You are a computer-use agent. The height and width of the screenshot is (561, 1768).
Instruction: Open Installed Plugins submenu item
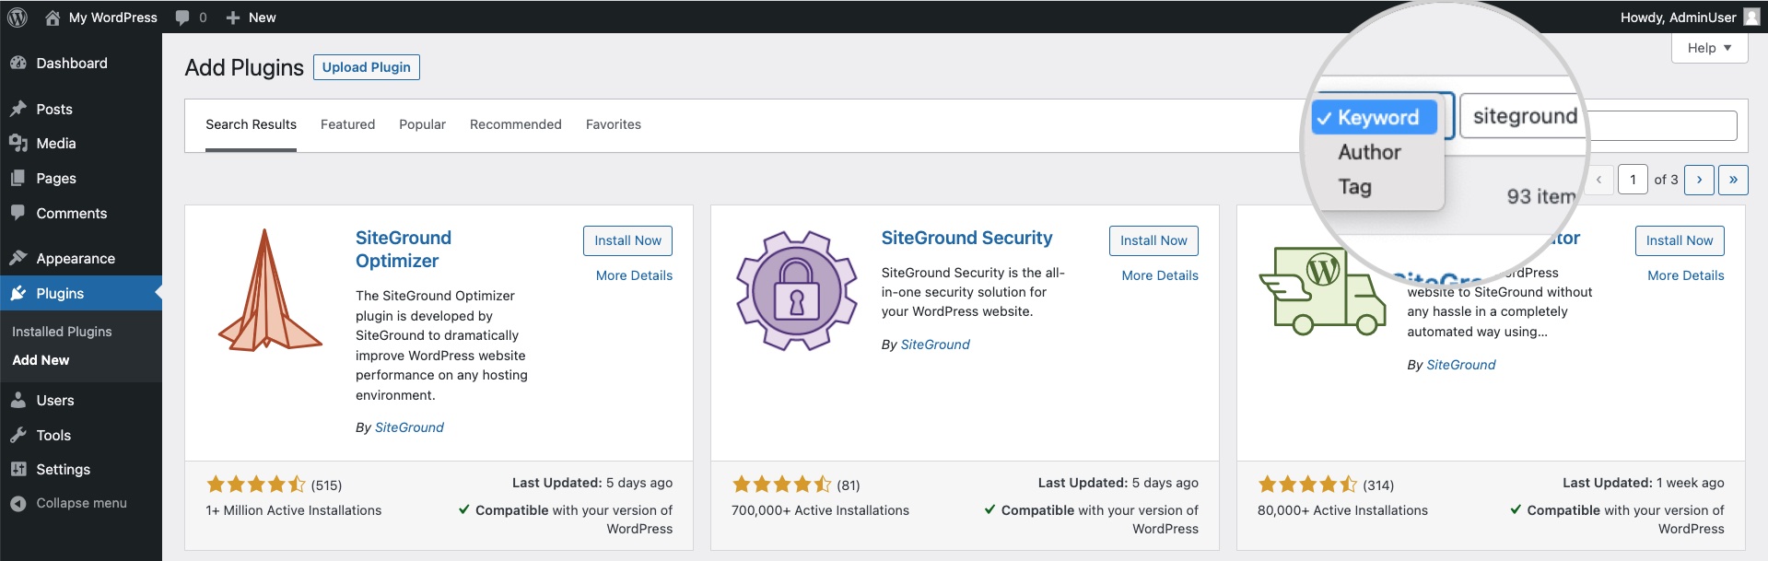62,332
